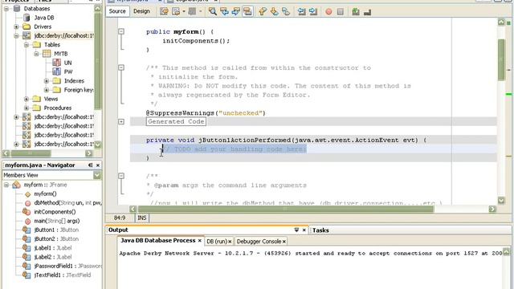Collapse myform :: JFrame node in Navigator
Screen dimensions: 514x289
click(6, 185)
